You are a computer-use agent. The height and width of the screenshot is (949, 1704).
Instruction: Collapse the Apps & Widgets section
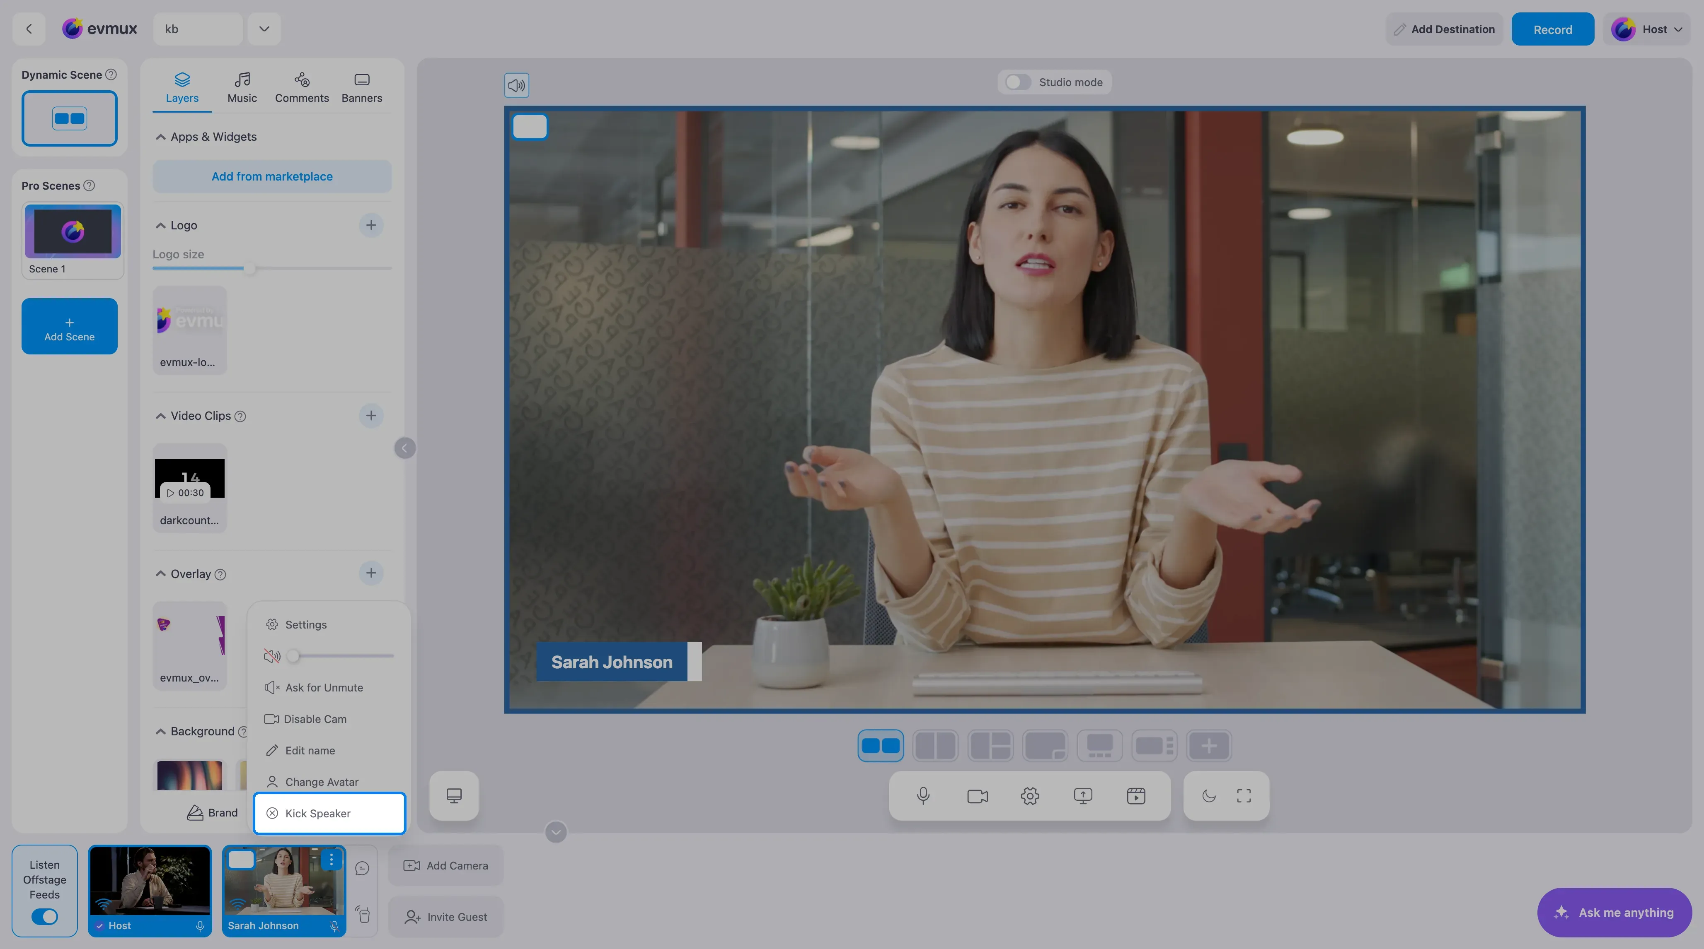tap(160, 137)
